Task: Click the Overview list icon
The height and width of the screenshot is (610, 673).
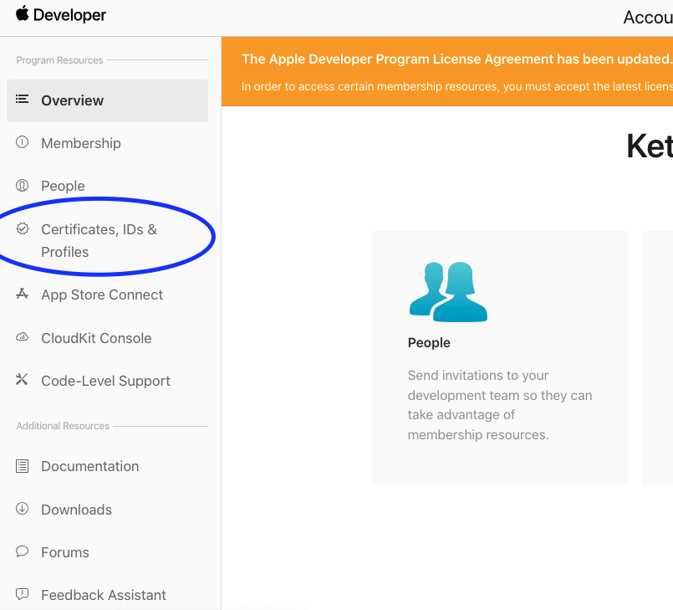Action: (x=22, y=100)
